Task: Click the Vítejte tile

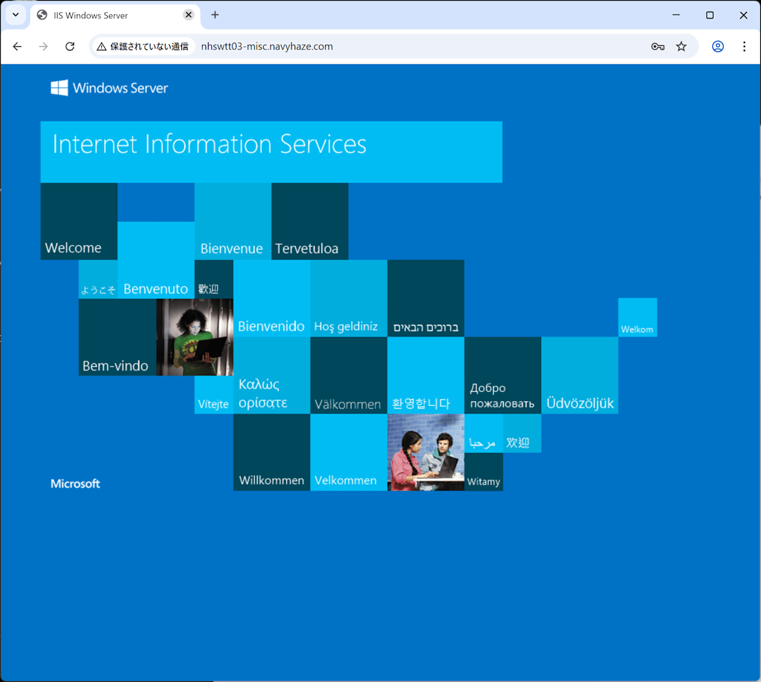Action: (x=214, y=395)
